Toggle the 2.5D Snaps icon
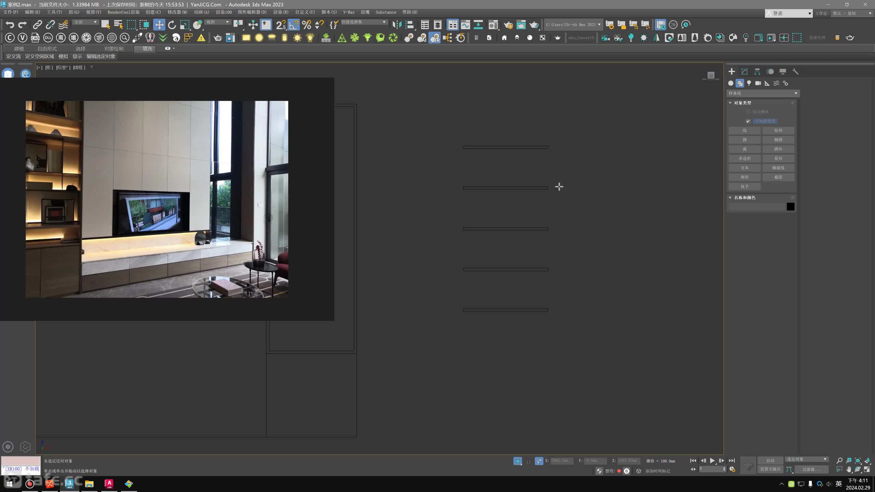 coord(281,25)
